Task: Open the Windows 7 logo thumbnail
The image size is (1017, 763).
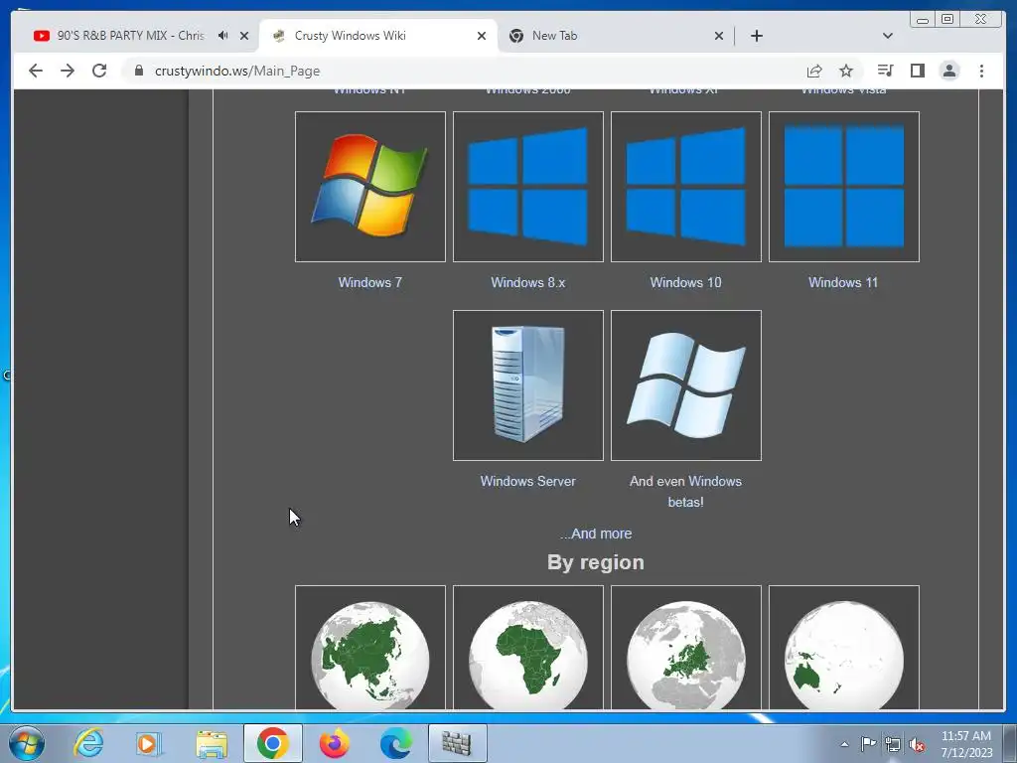Action: (x=370, y=187)
